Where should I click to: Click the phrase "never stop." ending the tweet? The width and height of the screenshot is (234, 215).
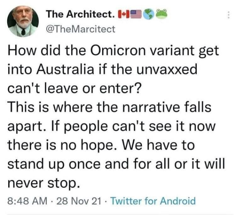[41, 183]
